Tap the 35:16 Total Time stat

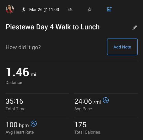coord(15,104)
